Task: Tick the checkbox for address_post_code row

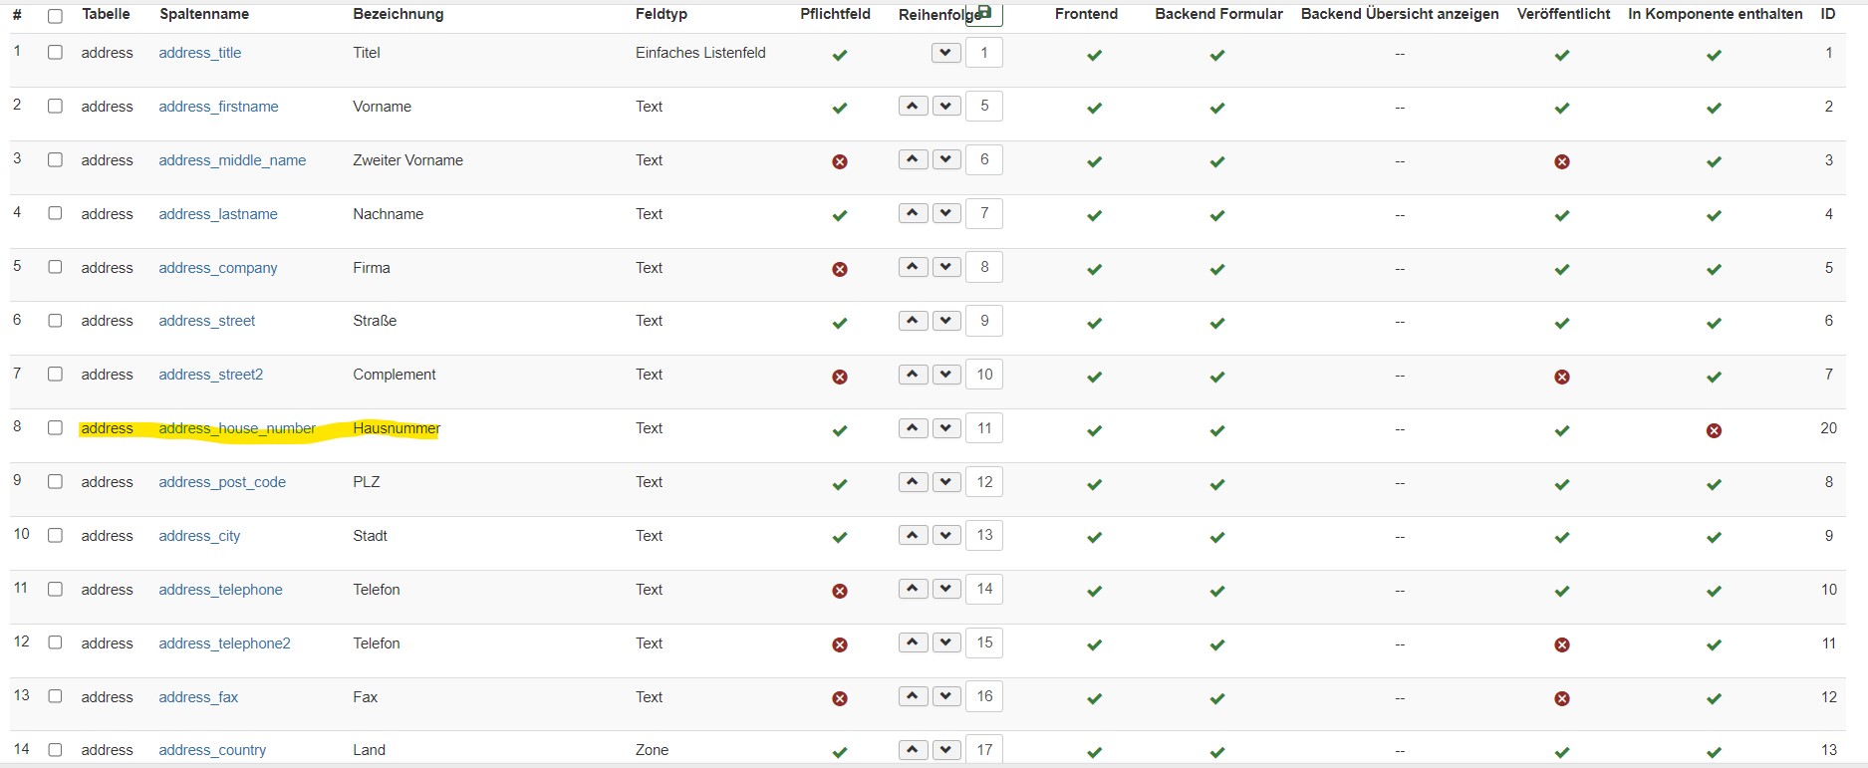Action: click(x=55, y=481)
